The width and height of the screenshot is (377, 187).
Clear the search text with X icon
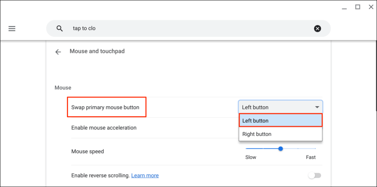click(x=317, y=28)
